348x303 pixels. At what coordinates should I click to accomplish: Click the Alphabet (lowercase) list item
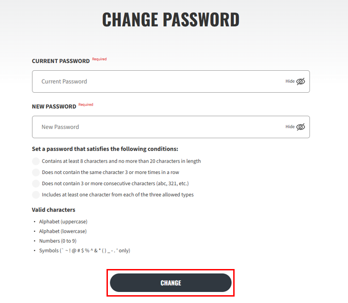[x=63, y=231]
